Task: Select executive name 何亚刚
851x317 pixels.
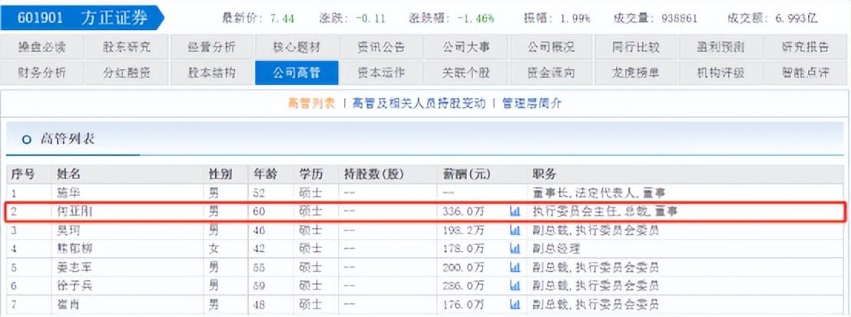Action: tap(75, 212)
